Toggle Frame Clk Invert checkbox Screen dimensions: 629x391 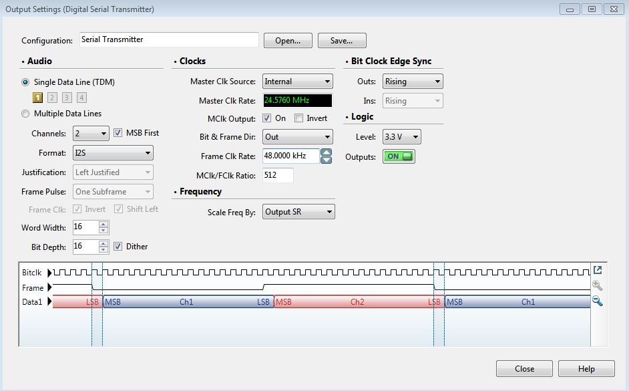pos(77,209)
